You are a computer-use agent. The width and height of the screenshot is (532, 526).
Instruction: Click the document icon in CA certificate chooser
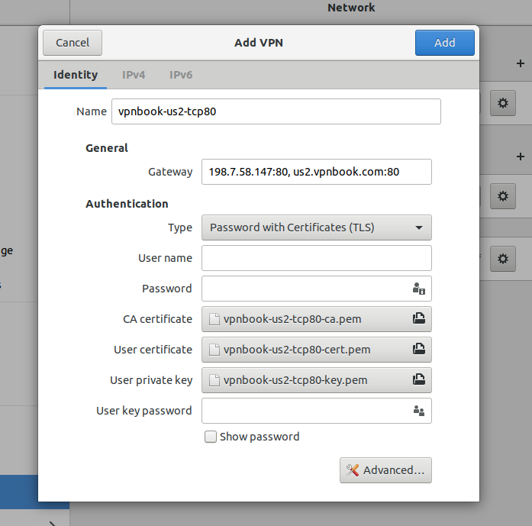point(214,319)
